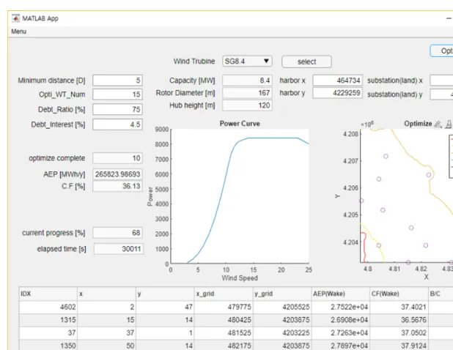
Task: Click the substation(land) y input field
Action: tap(441, 94)
